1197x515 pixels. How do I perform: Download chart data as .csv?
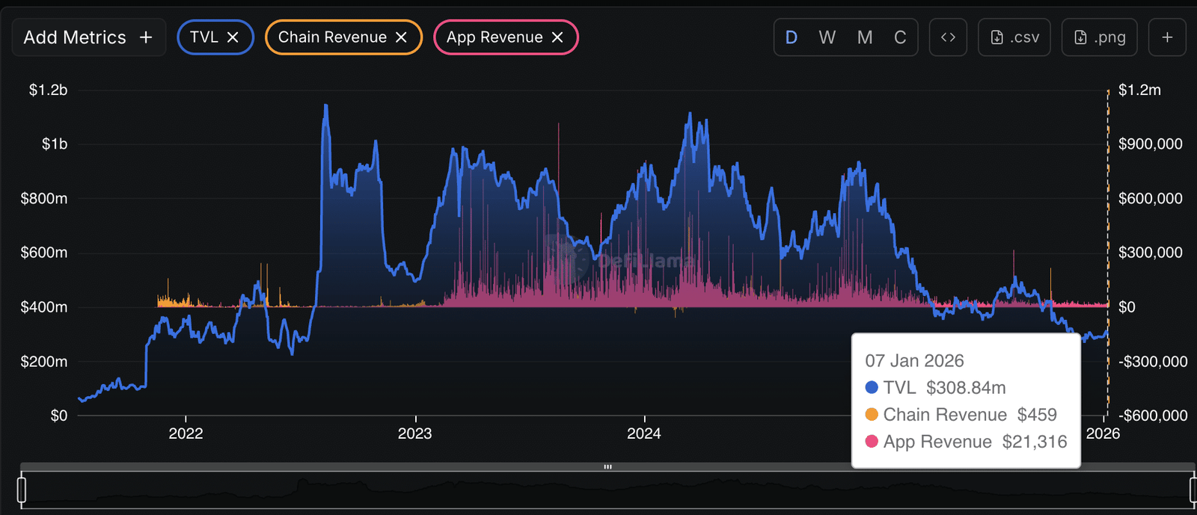tap(1014, 37)
